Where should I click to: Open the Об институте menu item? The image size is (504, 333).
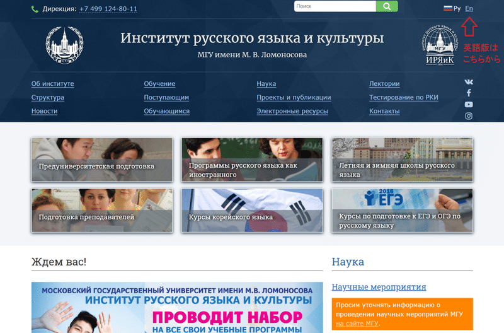coord(53,84)
